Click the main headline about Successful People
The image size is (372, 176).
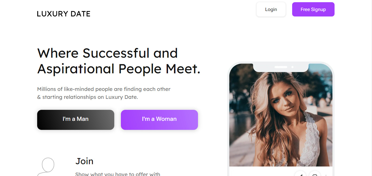tap(119, 61)
